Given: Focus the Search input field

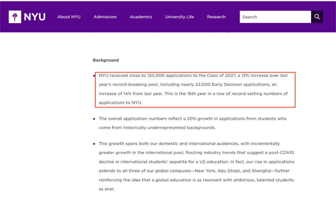Looking at the screenshot, I should pyautogui.click(x=275, y=17).
